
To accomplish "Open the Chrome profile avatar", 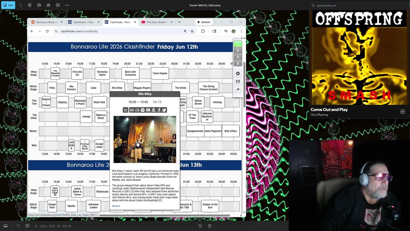I will (x=234, y=31).
